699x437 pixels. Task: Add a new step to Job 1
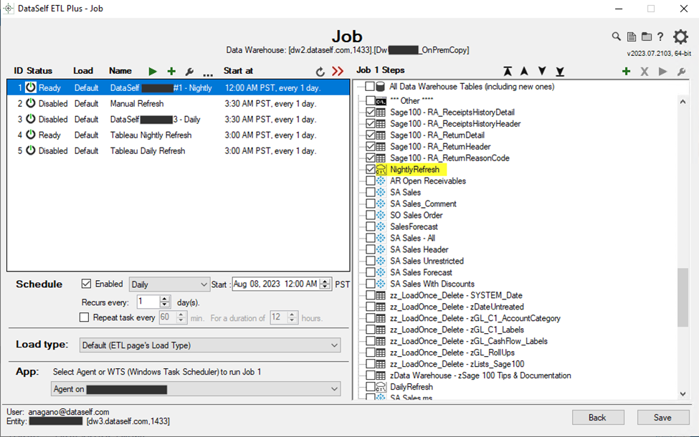[626, 71]
